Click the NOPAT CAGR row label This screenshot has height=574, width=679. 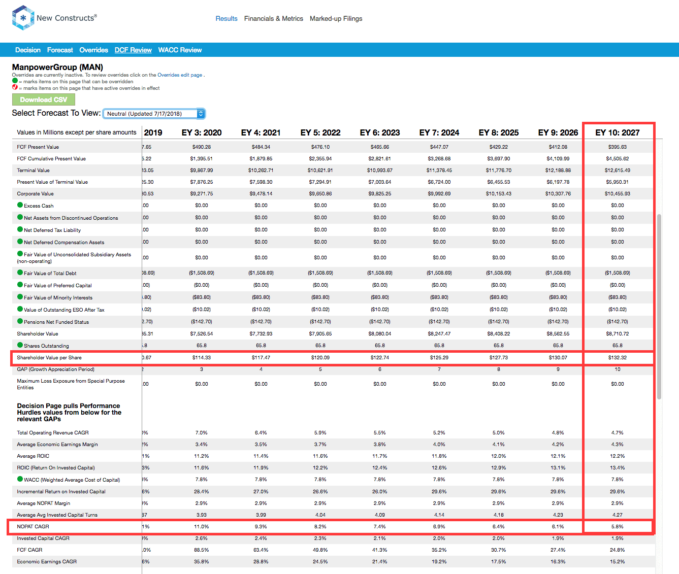(x=33, y=526)
